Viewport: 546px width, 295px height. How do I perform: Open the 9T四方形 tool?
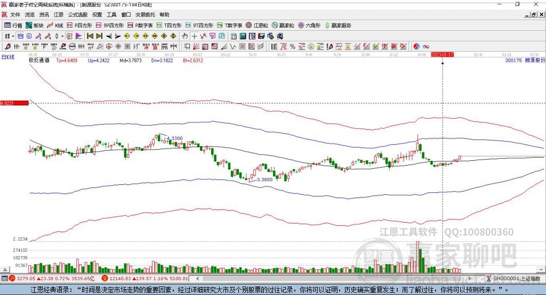tap(199, 26)
